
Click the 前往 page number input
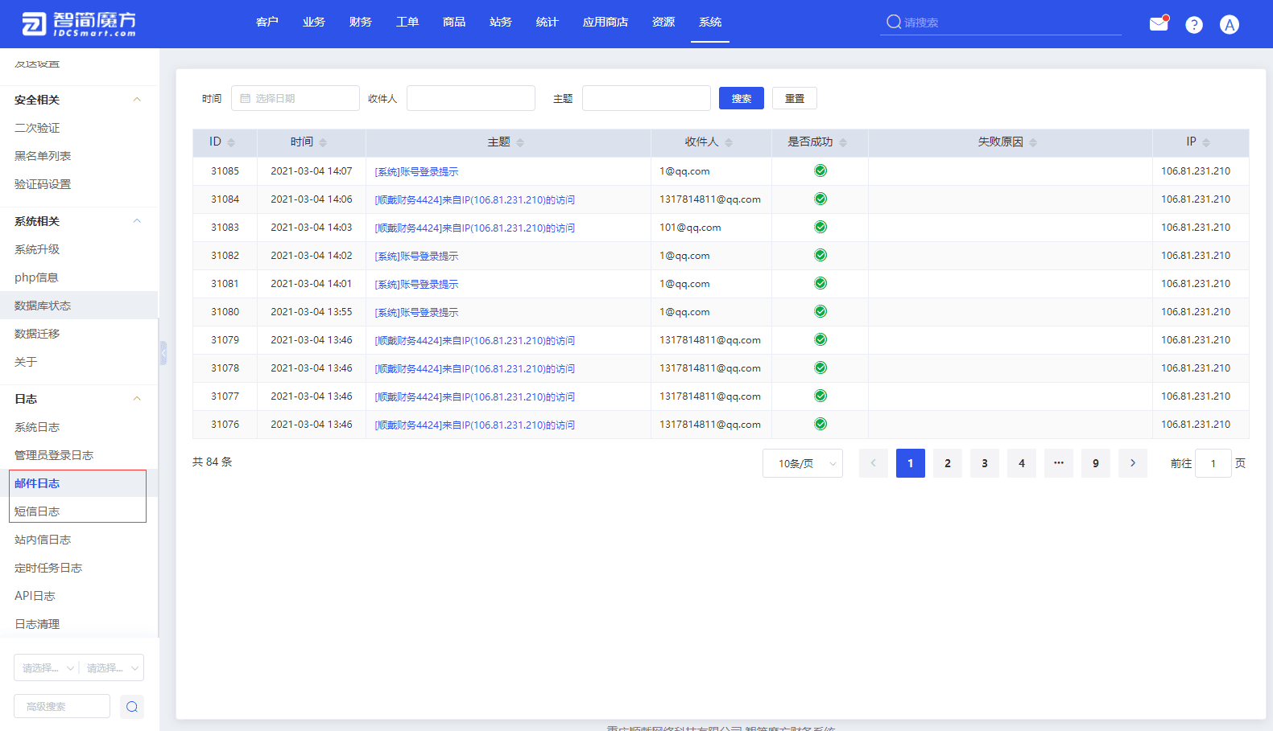(x=1213, y=463)
